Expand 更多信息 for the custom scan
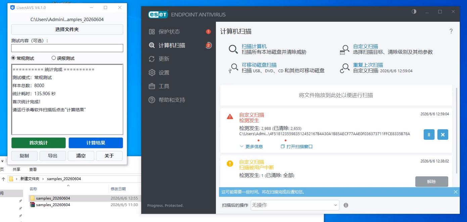 pyautogui.click(x=251, y=146)
